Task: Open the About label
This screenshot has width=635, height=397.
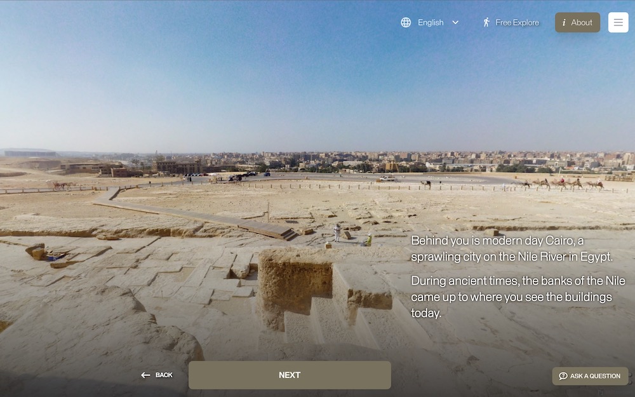Action: coord(582,23)
